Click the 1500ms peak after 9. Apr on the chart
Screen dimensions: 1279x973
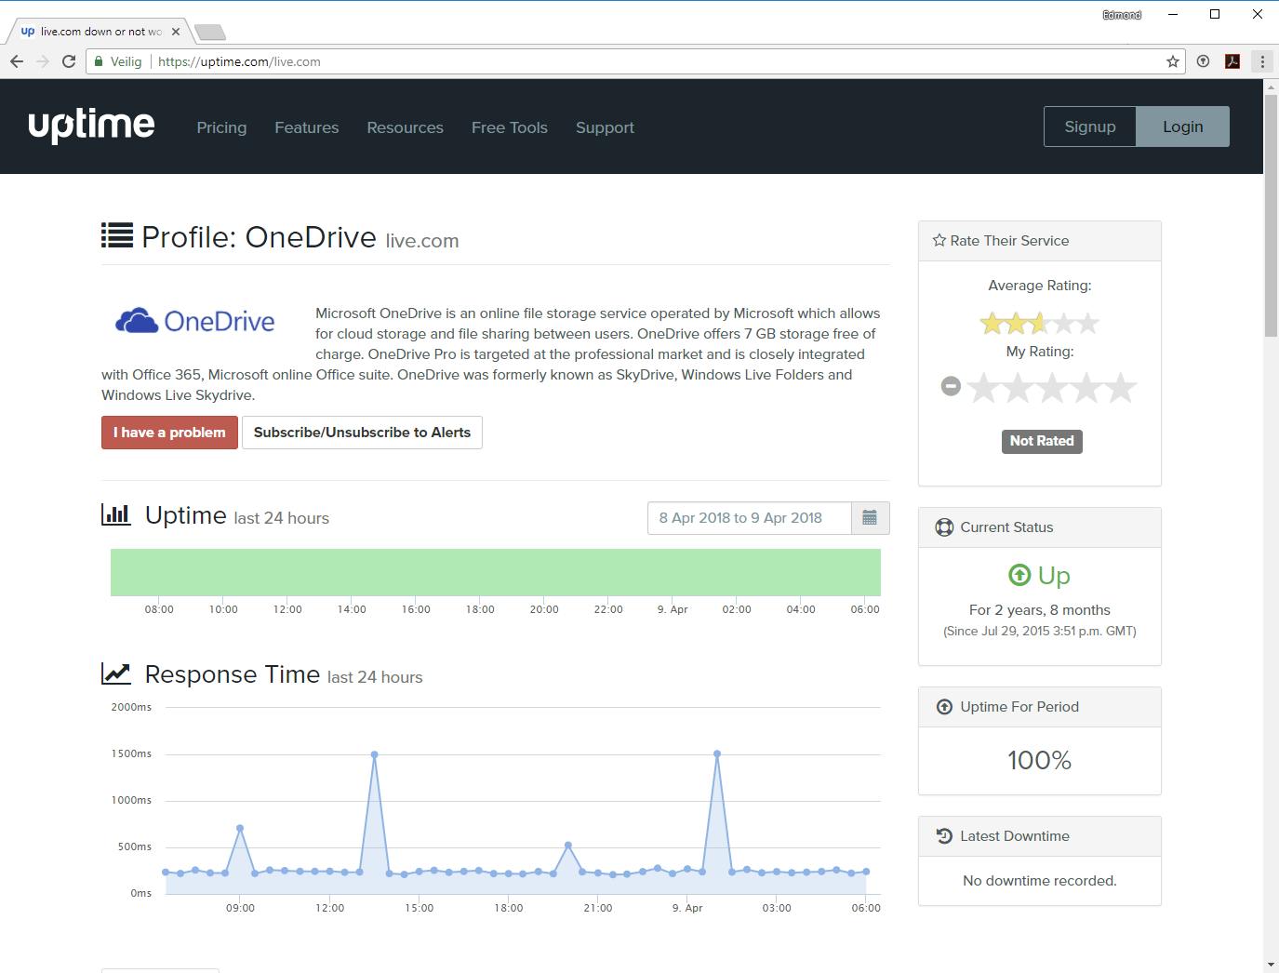[717, 753]
